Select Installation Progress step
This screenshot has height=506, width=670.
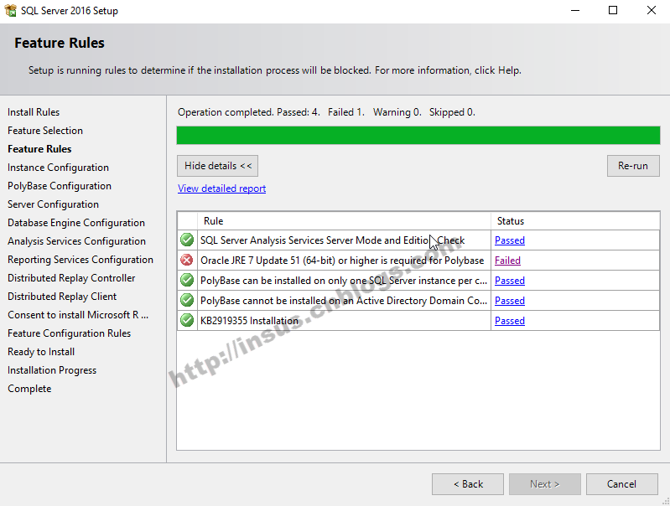[52, 369]
